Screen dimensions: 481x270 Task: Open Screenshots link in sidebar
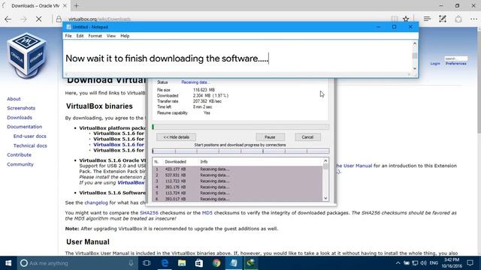(21, 108)
